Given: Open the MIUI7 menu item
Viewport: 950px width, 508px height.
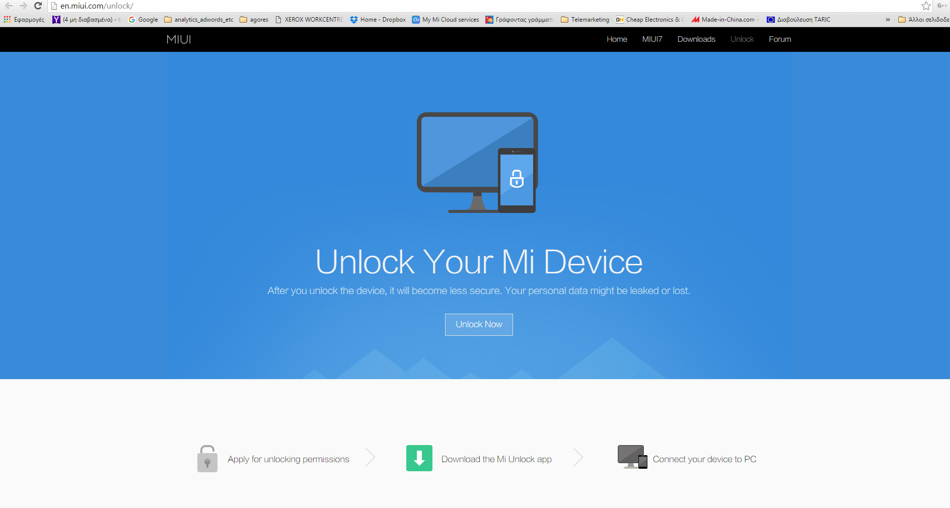Looking at the screenshot, I should (x=652, y=39).
